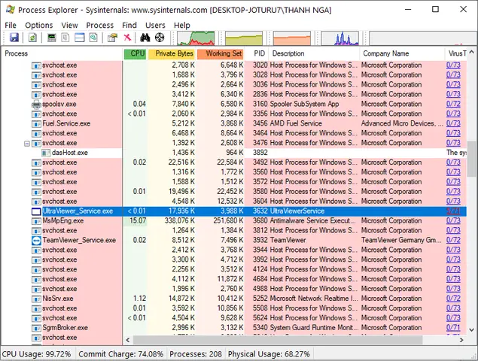Sort by the Company Name column header

[x=403, y=53]
